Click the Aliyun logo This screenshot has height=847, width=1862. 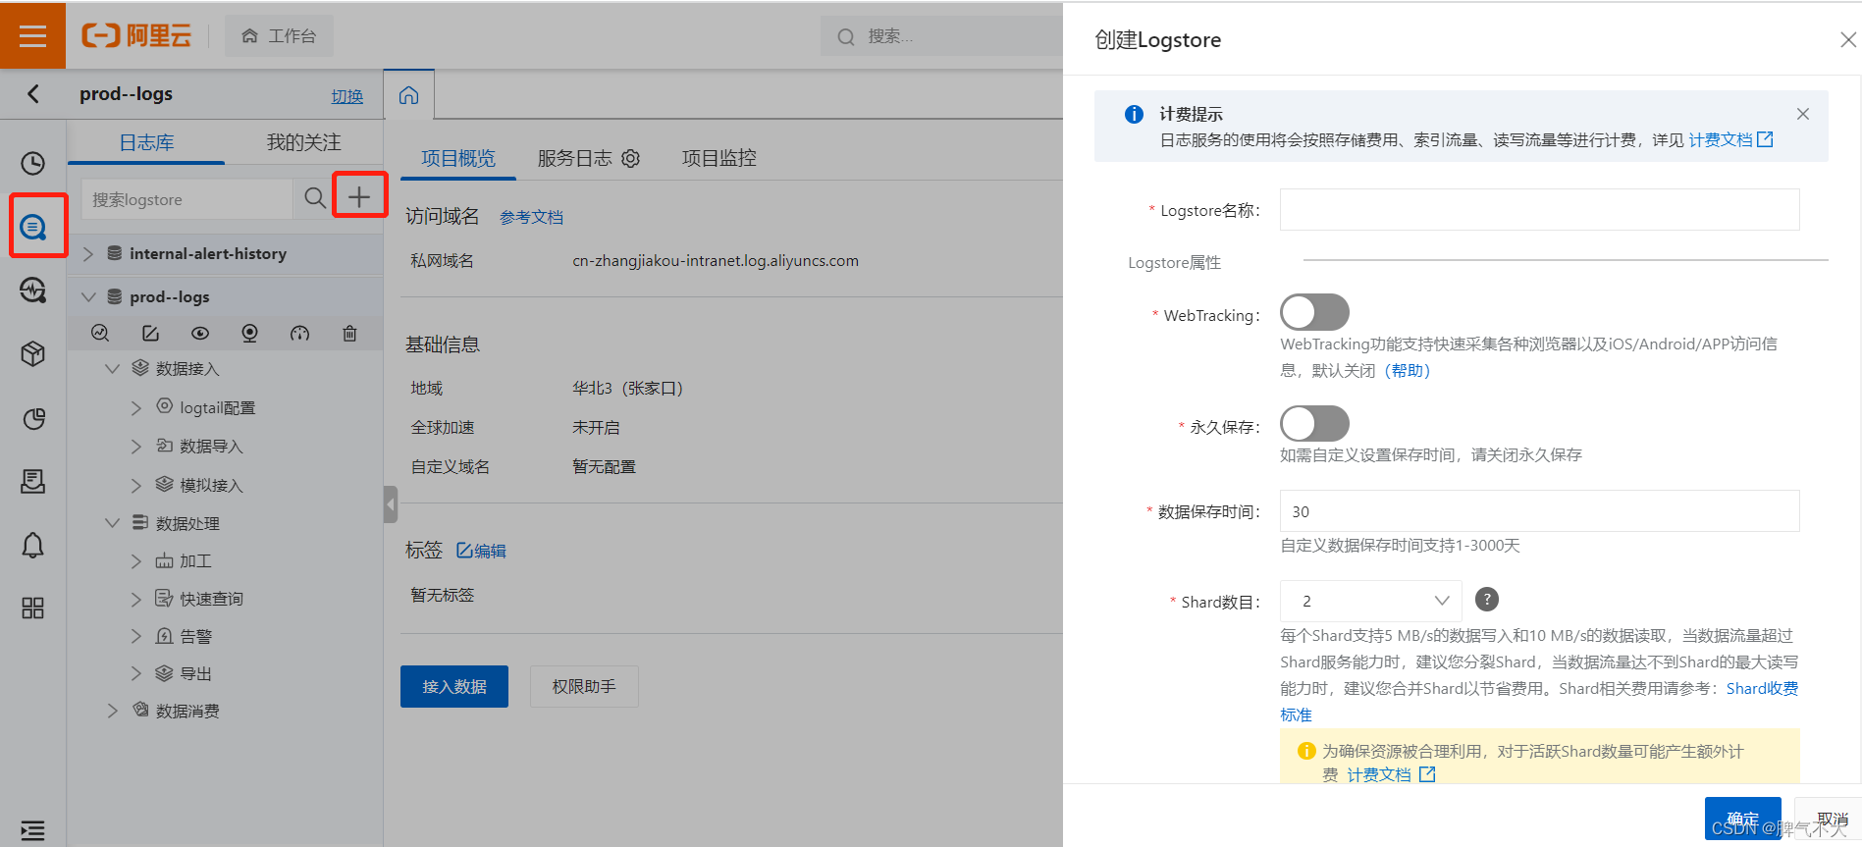coord(136,35)
